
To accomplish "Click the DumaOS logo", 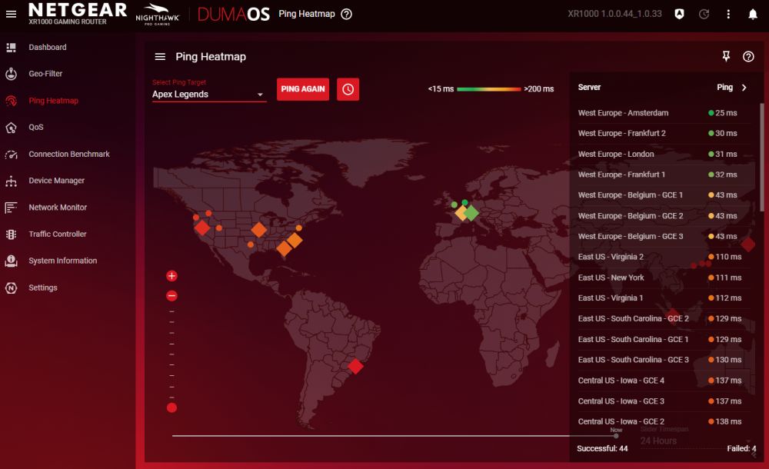I will point(234,15).
